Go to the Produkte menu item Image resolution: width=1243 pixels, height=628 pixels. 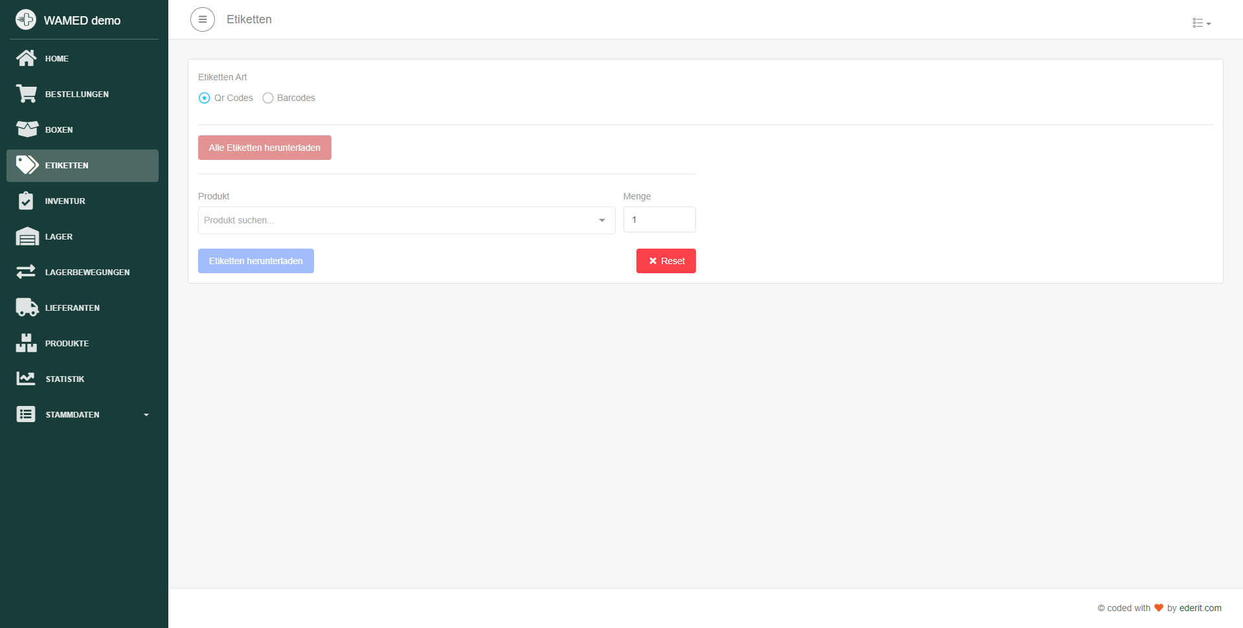pyautogui.click(x=67, y=343)
